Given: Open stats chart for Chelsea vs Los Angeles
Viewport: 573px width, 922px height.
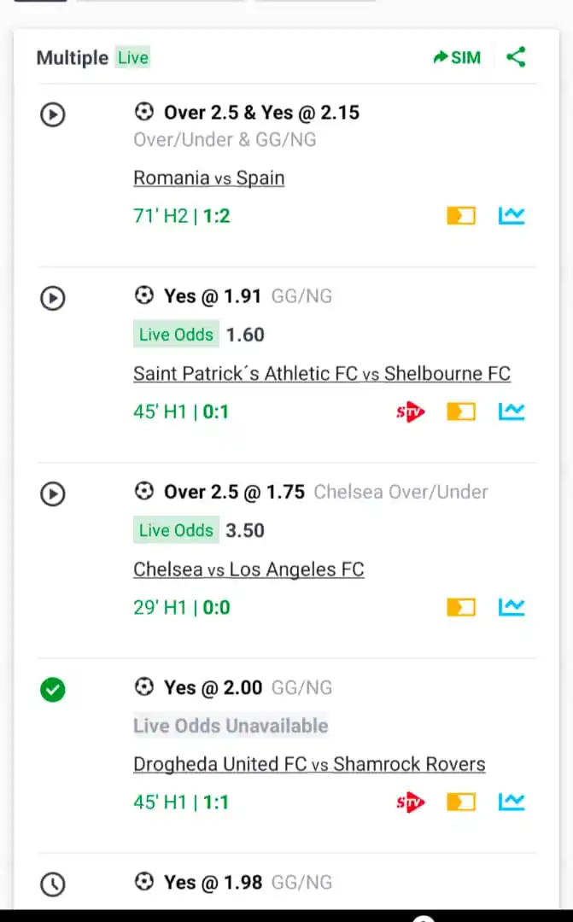Looking at the screenshot, I should click(x=512, y=607).
